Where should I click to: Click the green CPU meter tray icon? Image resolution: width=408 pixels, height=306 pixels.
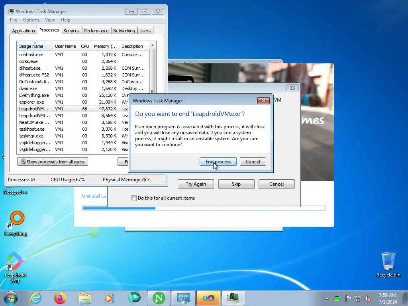click(x=337, y=298)
